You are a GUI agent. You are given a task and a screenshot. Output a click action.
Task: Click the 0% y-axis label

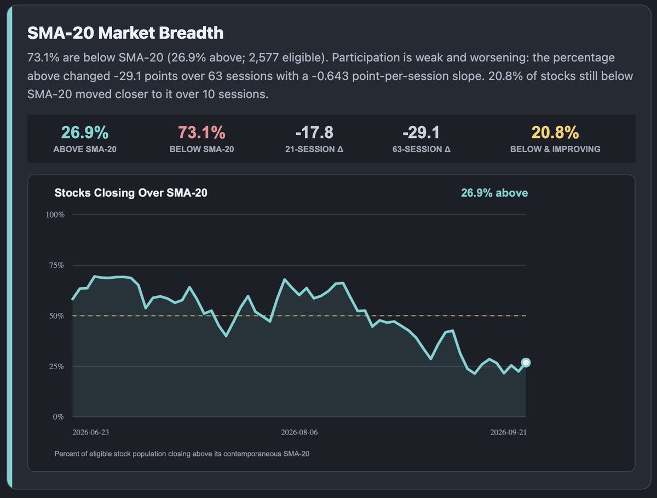tap(59, 416)
